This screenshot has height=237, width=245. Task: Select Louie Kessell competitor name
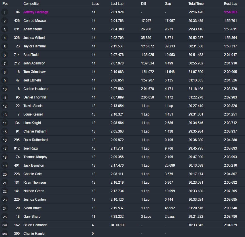pos(33,114)
